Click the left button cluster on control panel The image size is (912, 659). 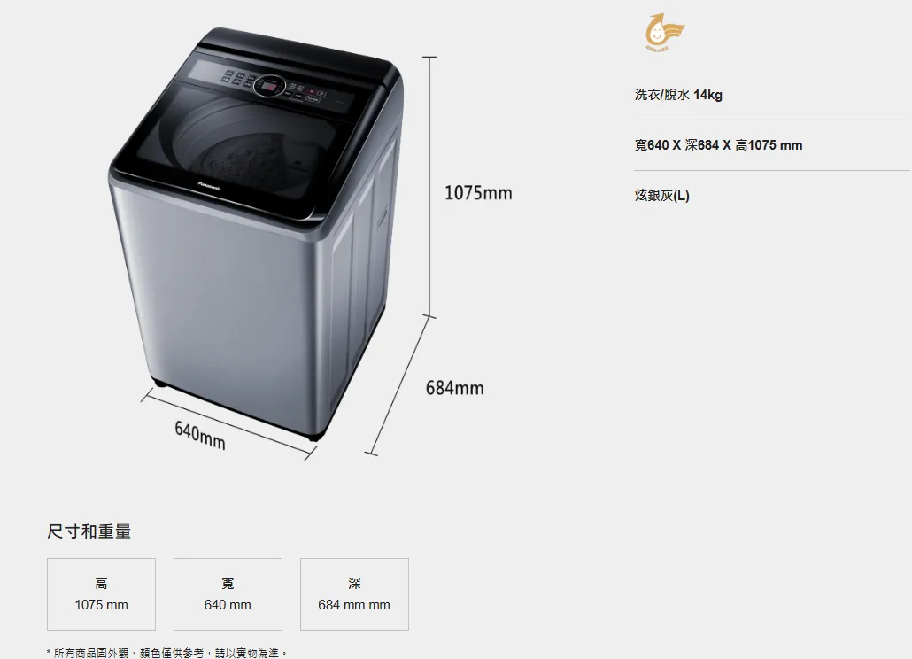(236, 80)
